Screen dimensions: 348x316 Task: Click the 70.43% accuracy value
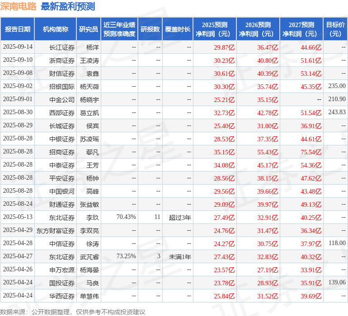pyautogui.click(x=126, y=217)
